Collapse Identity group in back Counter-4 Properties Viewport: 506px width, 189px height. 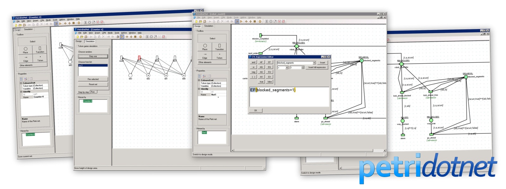point(21,92)
